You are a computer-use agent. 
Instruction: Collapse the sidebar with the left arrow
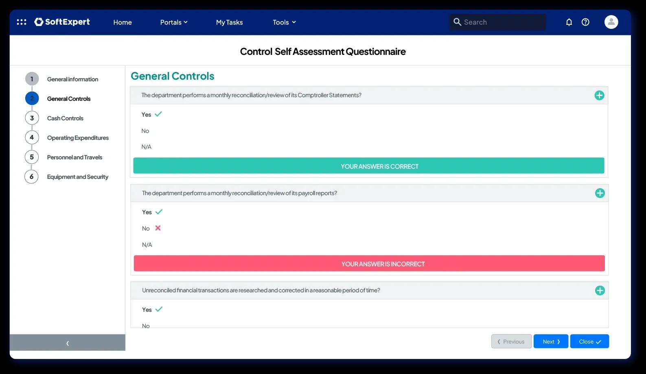point(68,343)
